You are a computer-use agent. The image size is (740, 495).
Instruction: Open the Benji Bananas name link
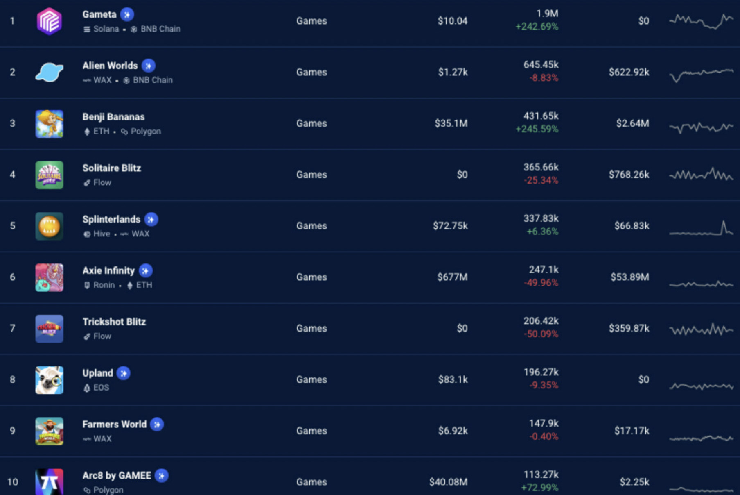coord(113,117)
